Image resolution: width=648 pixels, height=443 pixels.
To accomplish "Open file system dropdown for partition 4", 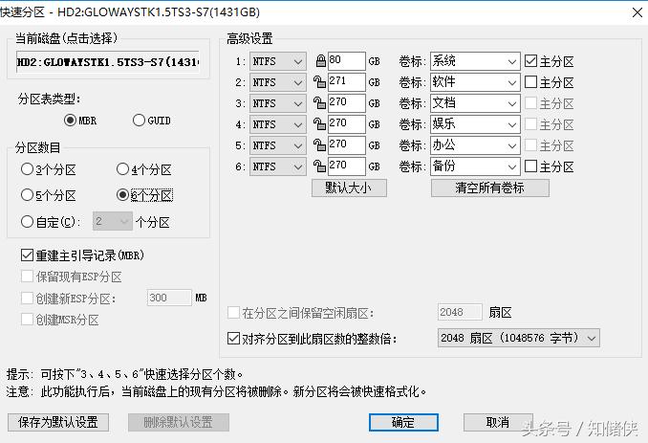I will (x=278, y=125).
